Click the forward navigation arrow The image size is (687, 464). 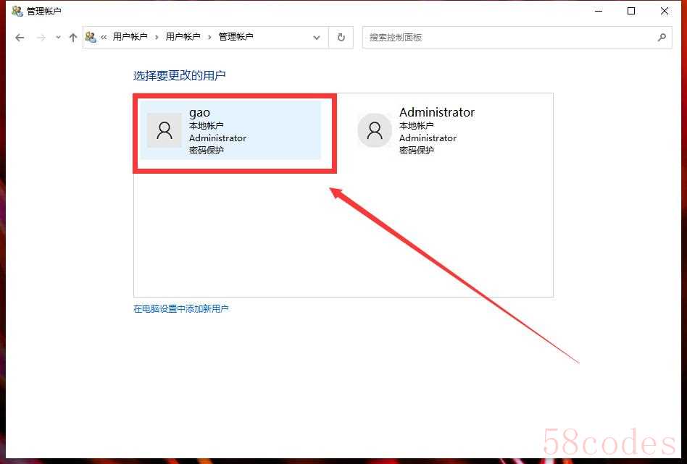tap(41, 38)
